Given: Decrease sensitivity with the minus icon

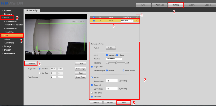Looking at the screenshot, I should pyautogui.click(x=107, y=63).
